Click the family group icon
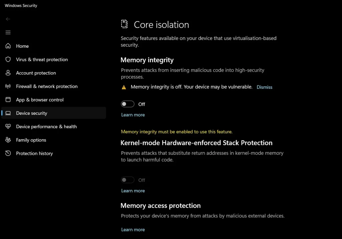The image size is (342, 239). tap(8, 140)
